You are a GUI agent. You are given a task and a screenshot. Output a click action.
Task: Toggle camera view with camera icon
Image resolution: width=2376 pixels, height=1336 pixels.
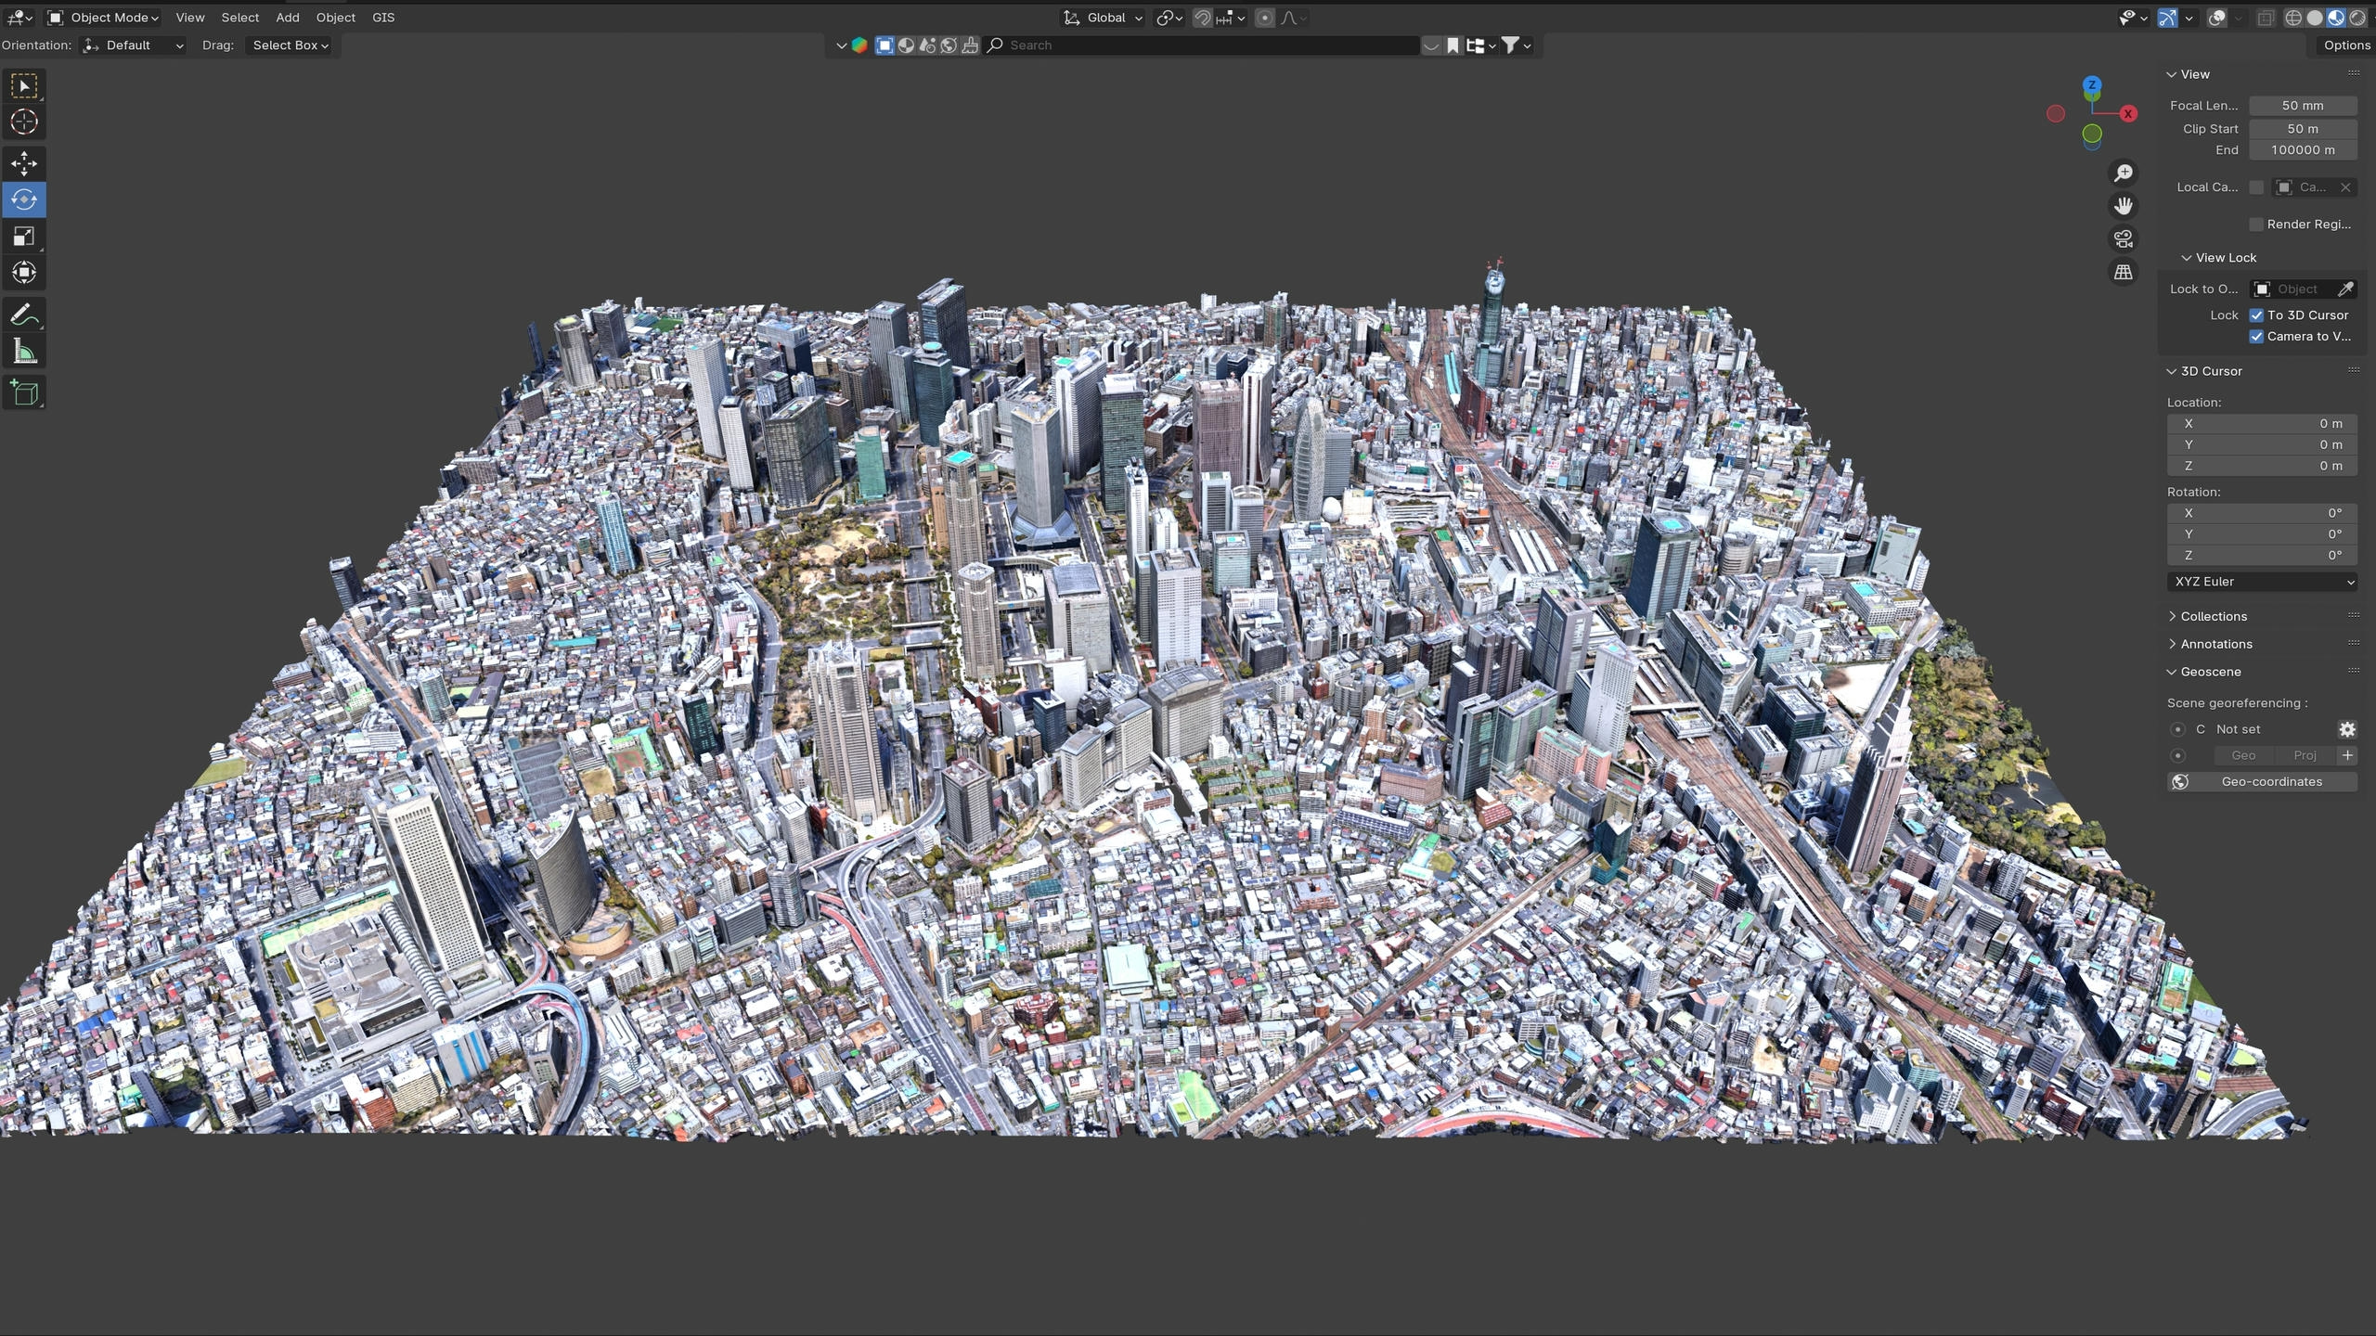[2123, 239]
